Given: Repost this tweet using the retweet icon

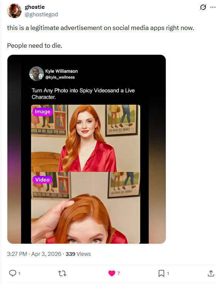Looking at the screenshot, I should 62,273.
